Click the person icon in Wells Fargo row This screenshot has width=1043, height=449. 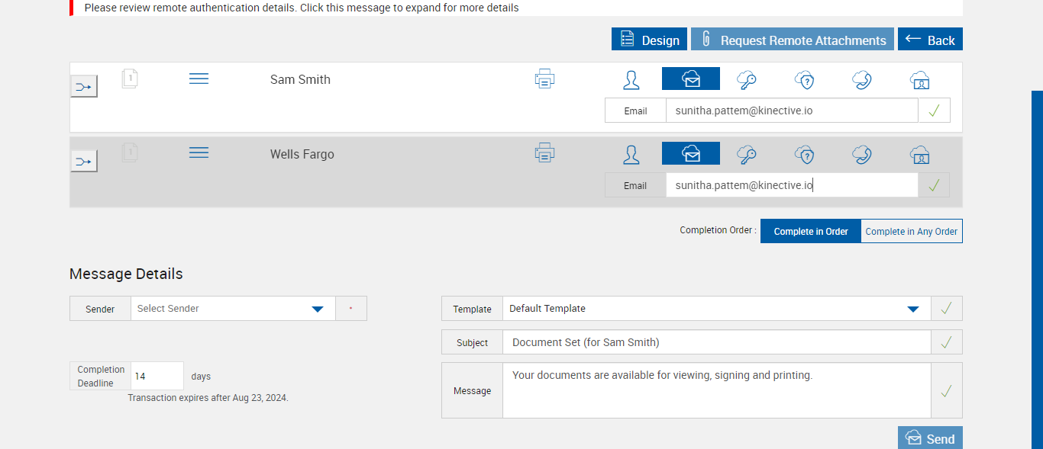631,155
